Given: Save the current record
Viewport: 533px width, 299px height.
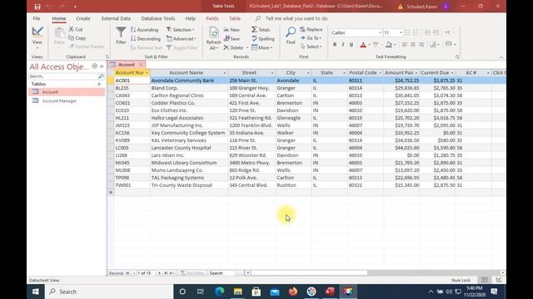Looking at the screenshot, I should tap(232, 39).
